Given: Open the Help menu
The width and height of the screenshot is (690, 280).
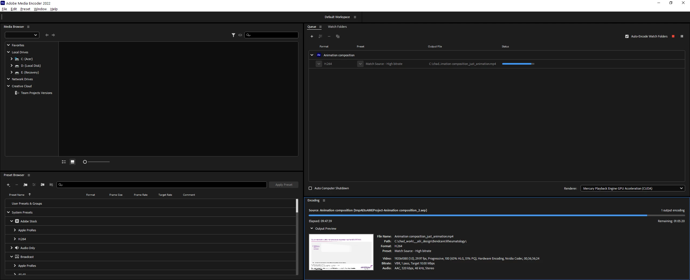Looking at the screenshot, I should tap(54, 9).
